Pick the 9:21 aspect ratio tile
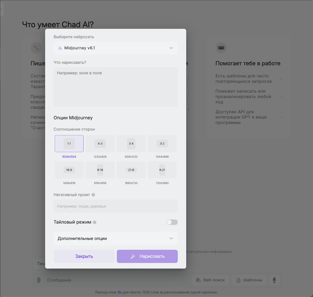Image resolution: width=313 pixels, height=297 pixels. tap(162, 170)
